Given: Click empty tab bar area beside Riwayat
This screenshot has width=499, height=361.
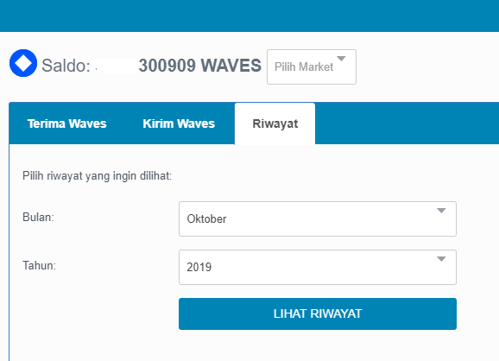Looking at the screenshot, I should click(407, 123).
